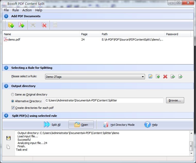This screenshot has width=196, height=163.
Task: Close the Boxoft PDF Content Split window
Action: 188,3
